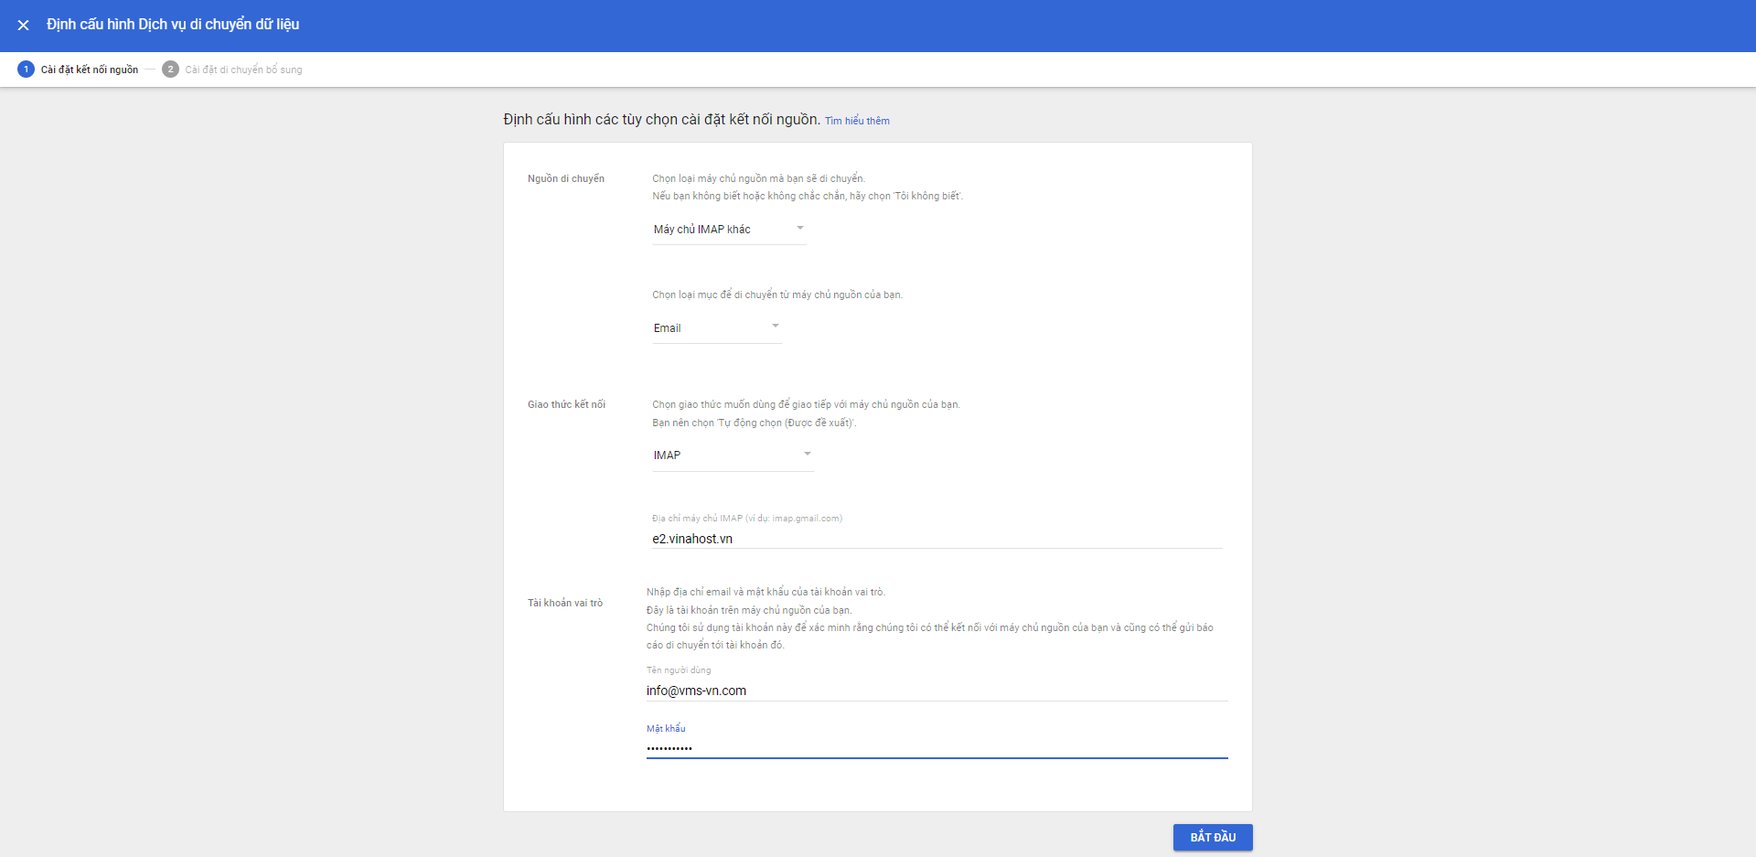The width and height of the screenshot is (1756, 857).
Task: Go to 'Cài đặt di chuyển bổ sung' step
Action: click(x=243, y=70)
